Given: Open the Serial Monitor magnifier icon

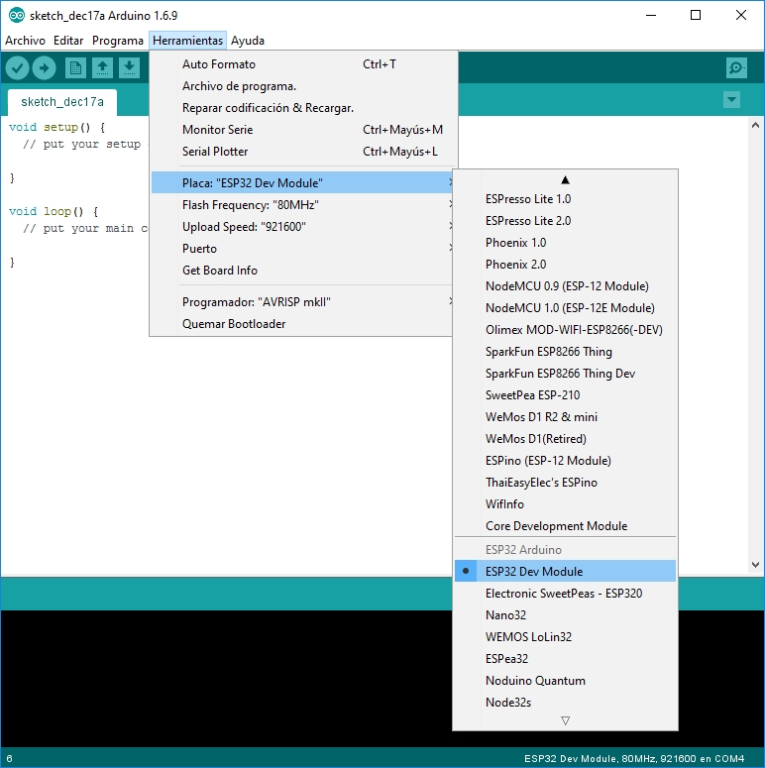Looking at the screenshot, I should [736, 68].
